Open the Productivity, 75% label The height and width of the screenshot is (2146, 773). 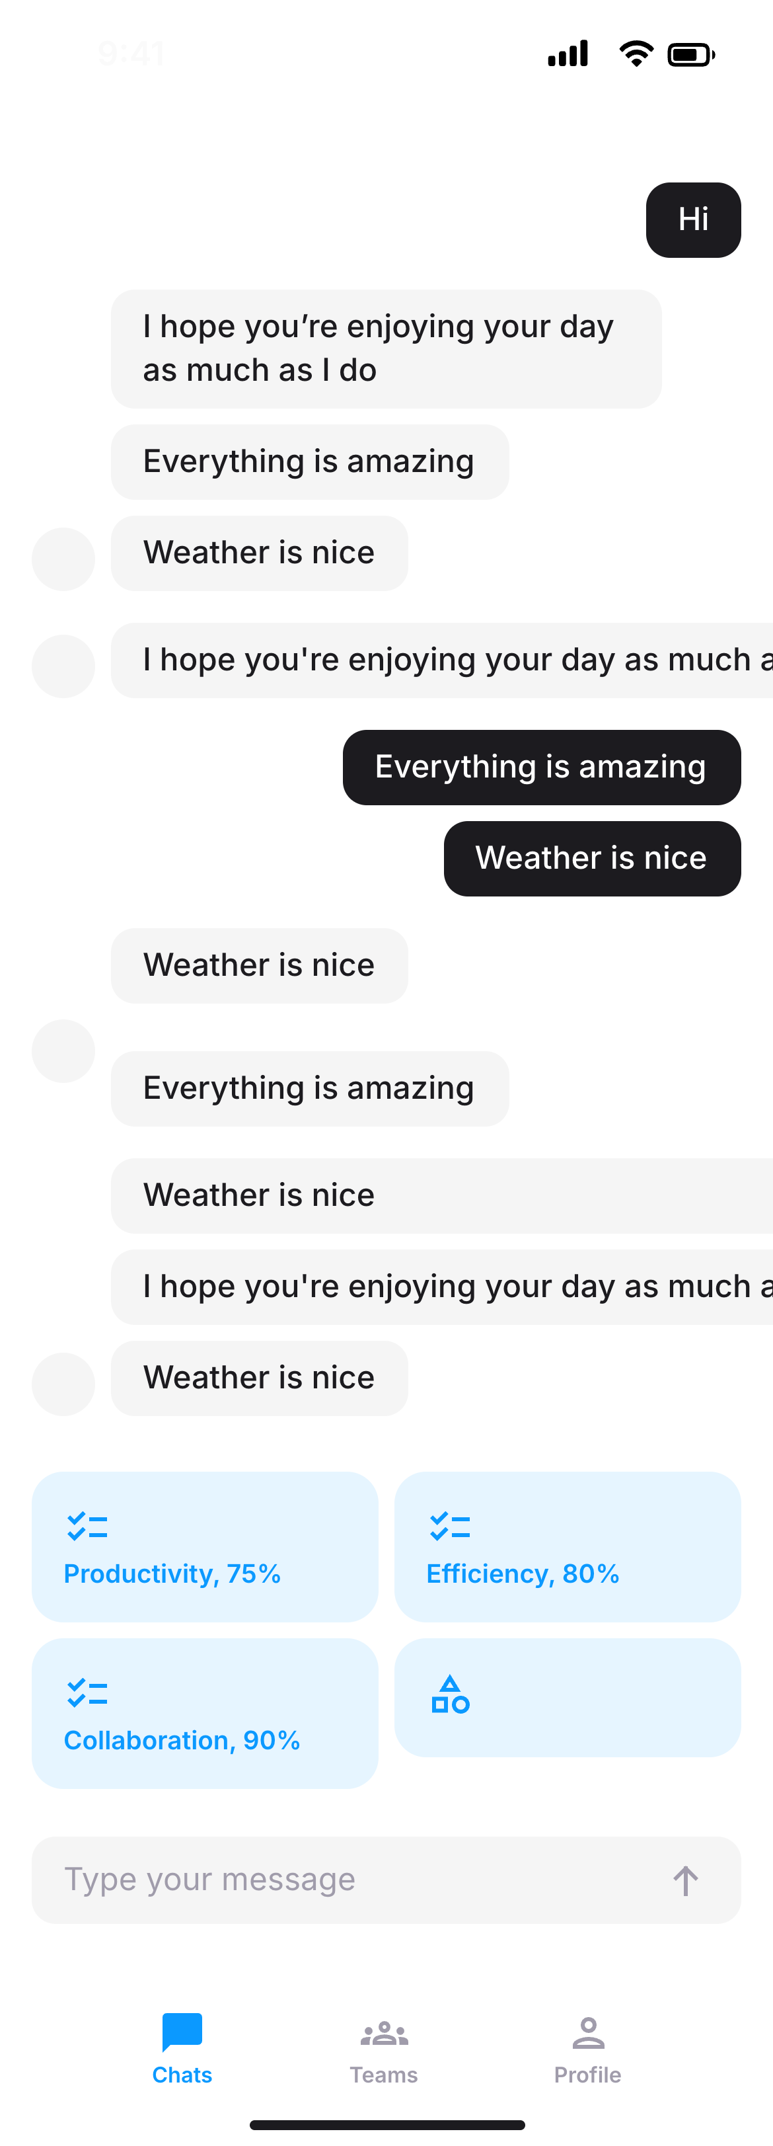tap(172, 1573)
